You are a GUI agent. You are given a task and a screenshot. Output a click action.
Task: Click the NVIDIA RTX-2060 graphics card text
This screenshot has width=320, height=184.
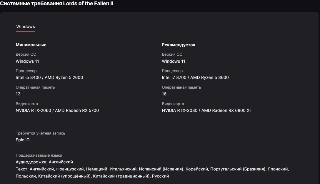(33, 110)
